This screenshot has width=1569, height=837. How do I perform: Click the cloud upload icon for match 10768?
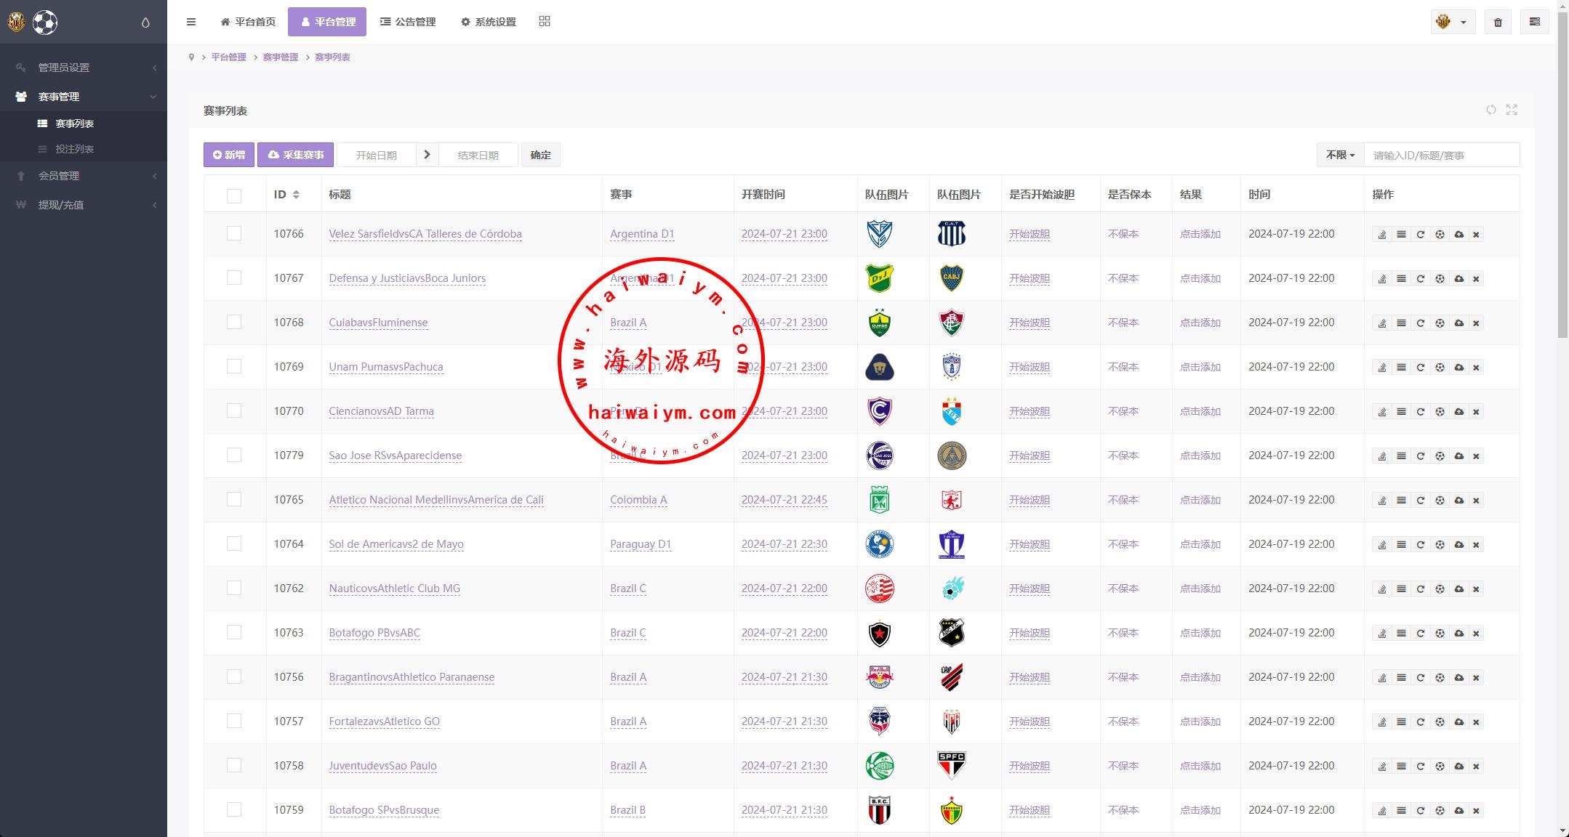click(1458, 323)
